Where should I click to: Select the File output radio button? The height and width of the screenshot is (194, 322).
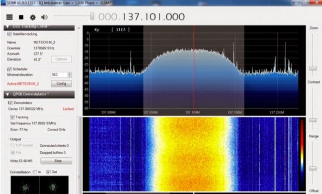click(x=13, y=152)
